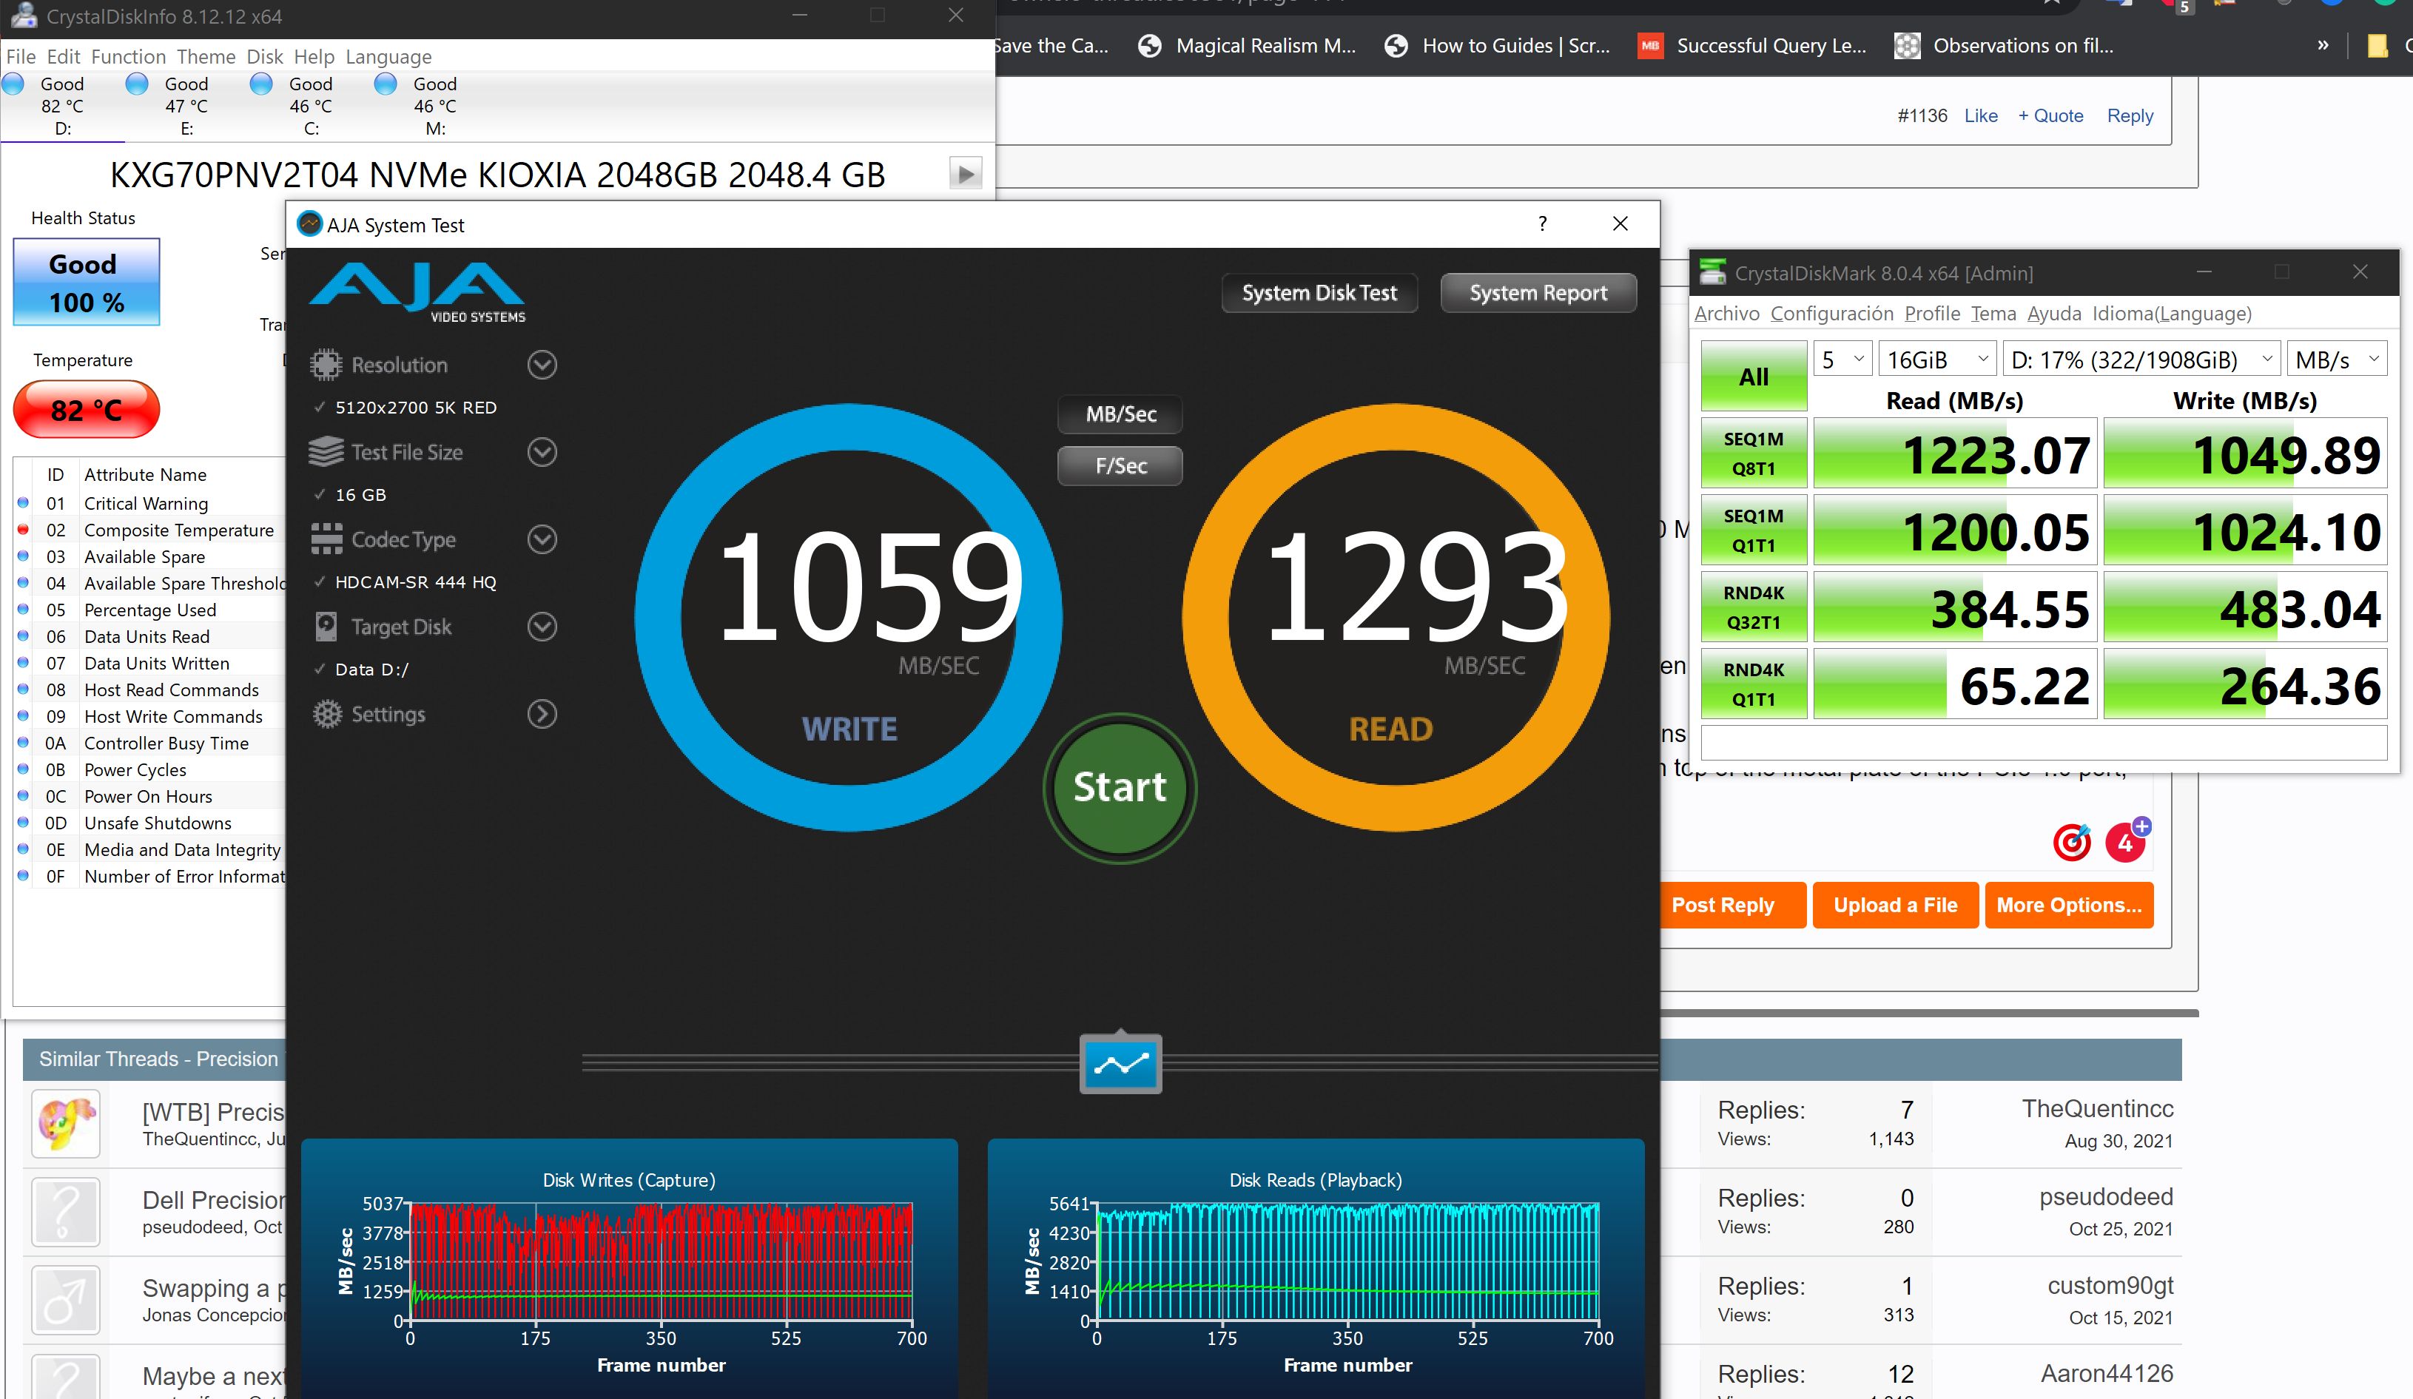Open the D: 17% drive dropdown
Screen dimensions: 2413x1399
pyautogui.click(x=2141, y=360)
